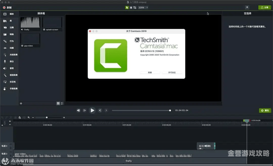Select the firefly audio thumbnail in media bin
Screen dimensions: 273x166
[30, 23]
